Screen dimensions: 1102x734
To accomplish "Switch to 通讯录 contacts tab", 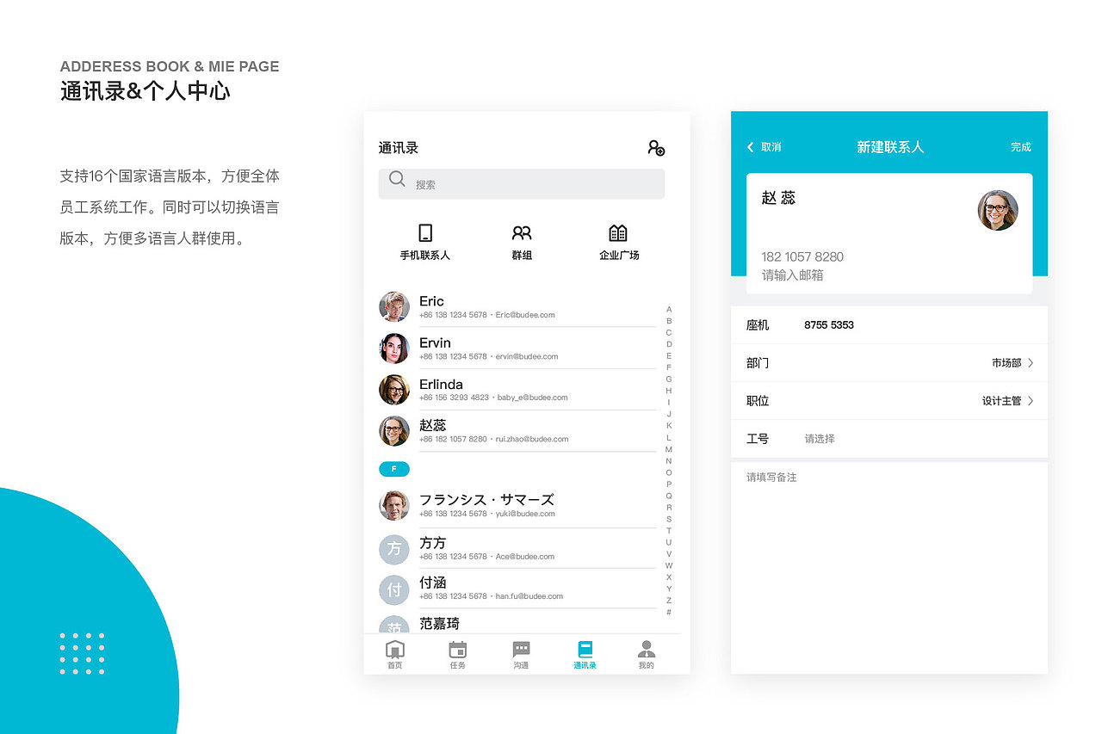I will pyautogui.click(x=585, y=655).
